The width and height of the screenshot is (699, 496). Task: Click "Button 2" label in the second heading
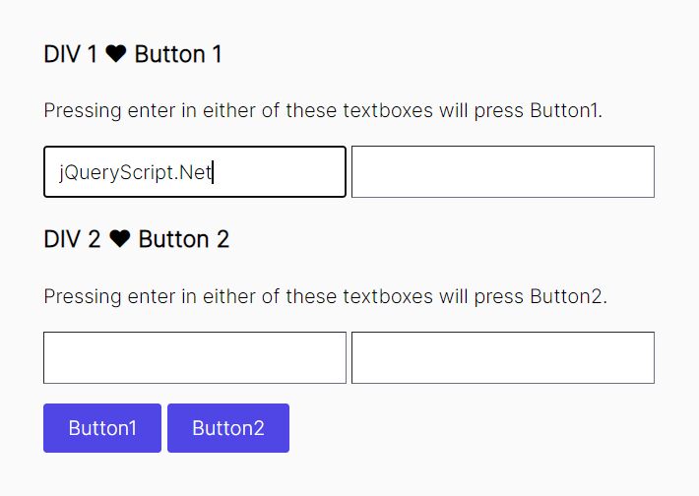[x=184, y=240]
